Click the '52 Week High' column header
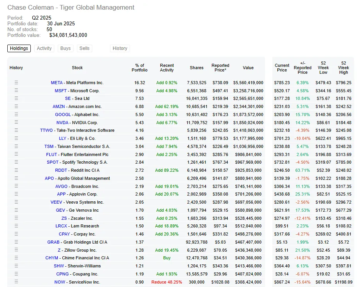The image size is (360, 287). (x=343, y=68)
